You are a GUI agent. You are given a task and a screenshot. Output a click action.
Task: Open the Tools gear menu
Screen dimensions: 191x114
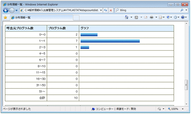[176, 17]
